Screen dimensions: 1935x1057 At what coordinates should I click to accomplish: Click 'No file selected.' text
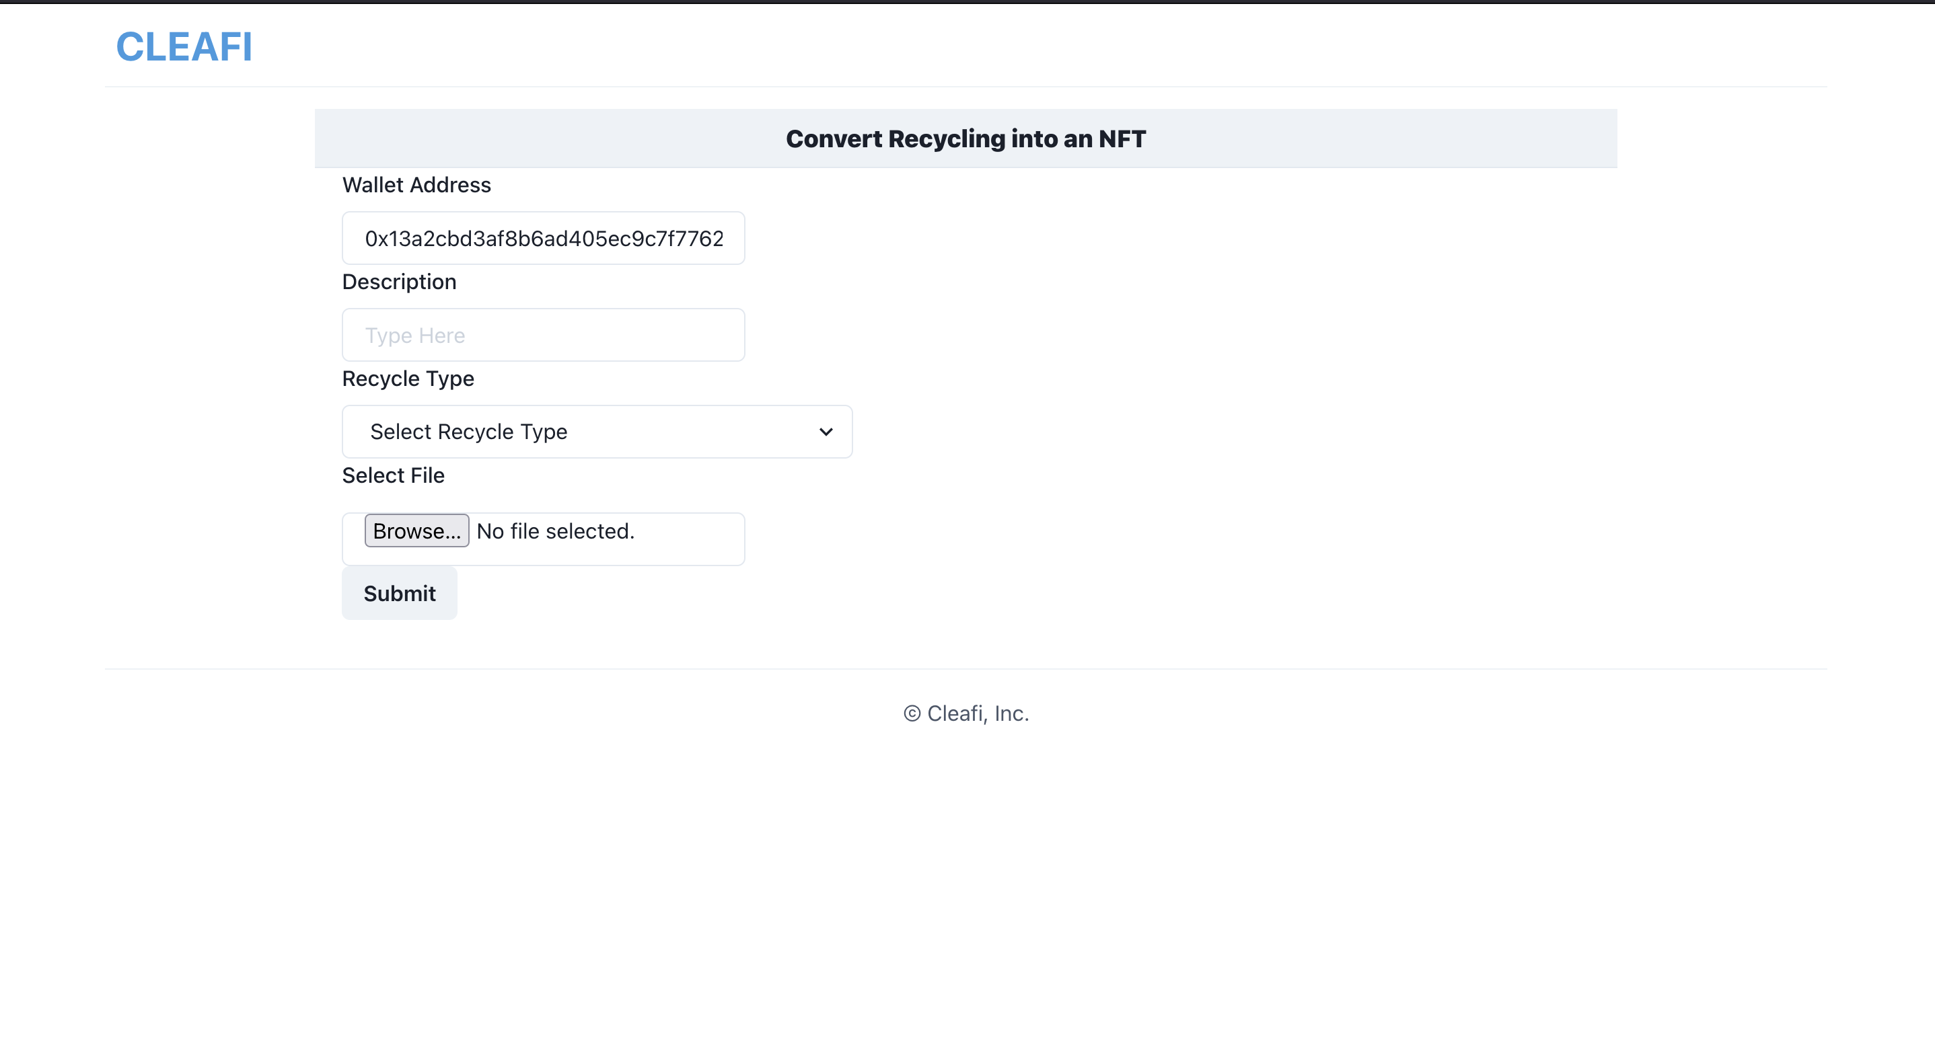coord(555,531)
